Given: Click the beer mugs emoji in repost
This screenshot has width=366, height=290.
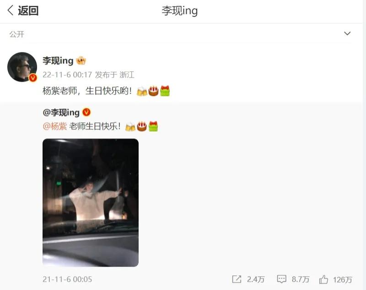Looking at the screenshot, I should point(130,127).
